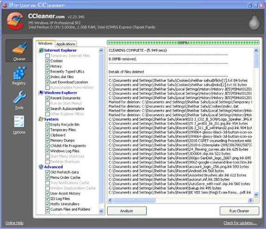
Task: Toggle Menu Order Cache checkbox
Action: pos(48,177)
